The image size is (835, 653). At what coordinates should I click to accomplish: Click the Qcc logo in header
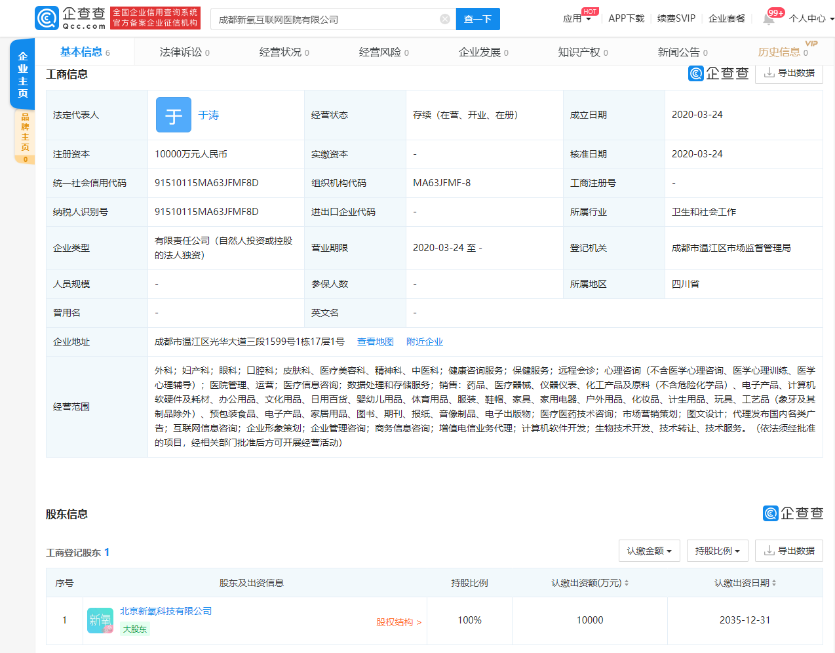coord(70,18)
